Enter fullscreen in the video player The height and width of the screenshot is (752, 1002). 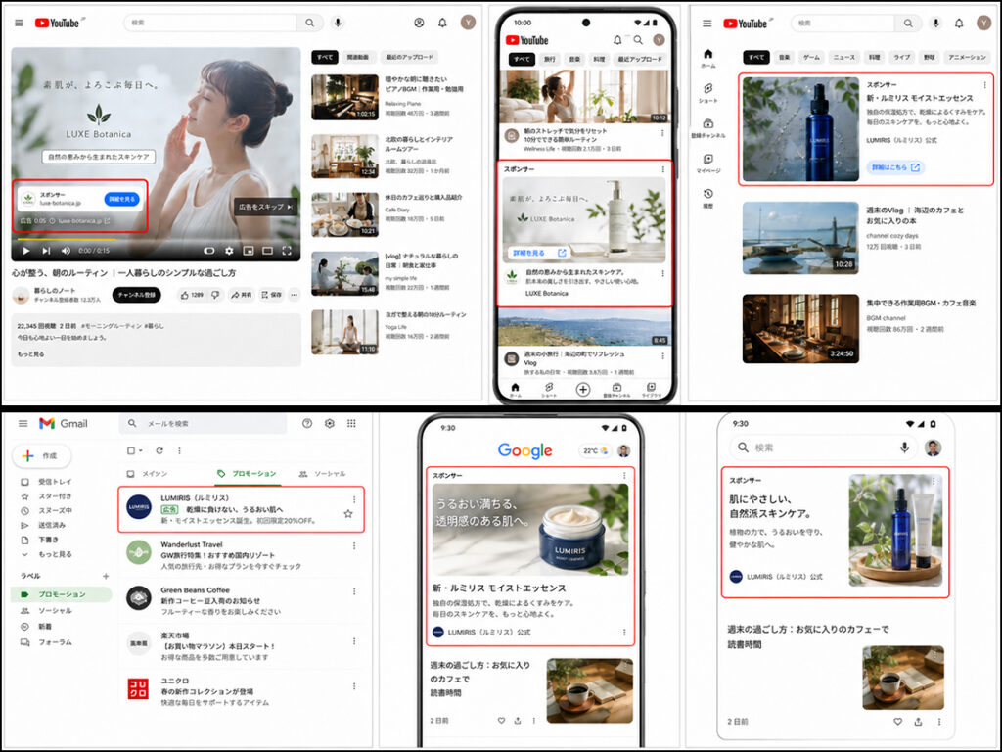287,251
